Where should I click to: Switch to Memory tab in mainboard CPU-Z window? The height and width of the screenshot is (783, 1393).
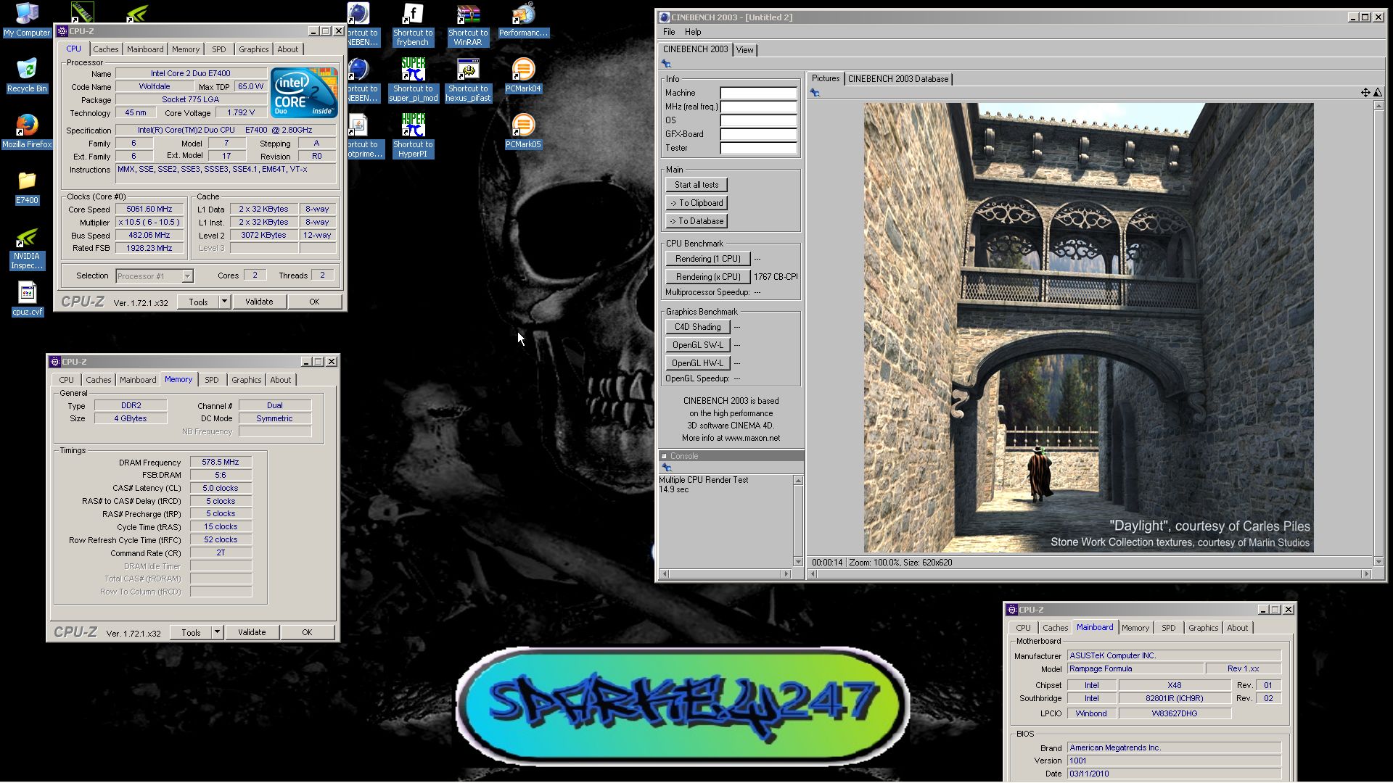[x=1135, y=628]
